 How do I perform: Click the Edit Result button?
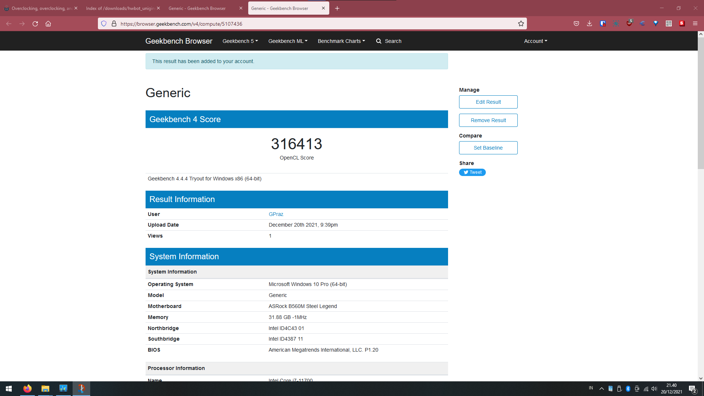coord(488,102)
